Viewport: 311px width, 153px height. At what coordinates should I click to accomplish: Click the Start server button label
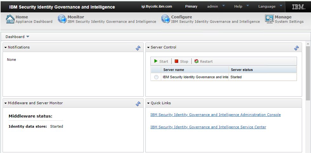[164, 61]
